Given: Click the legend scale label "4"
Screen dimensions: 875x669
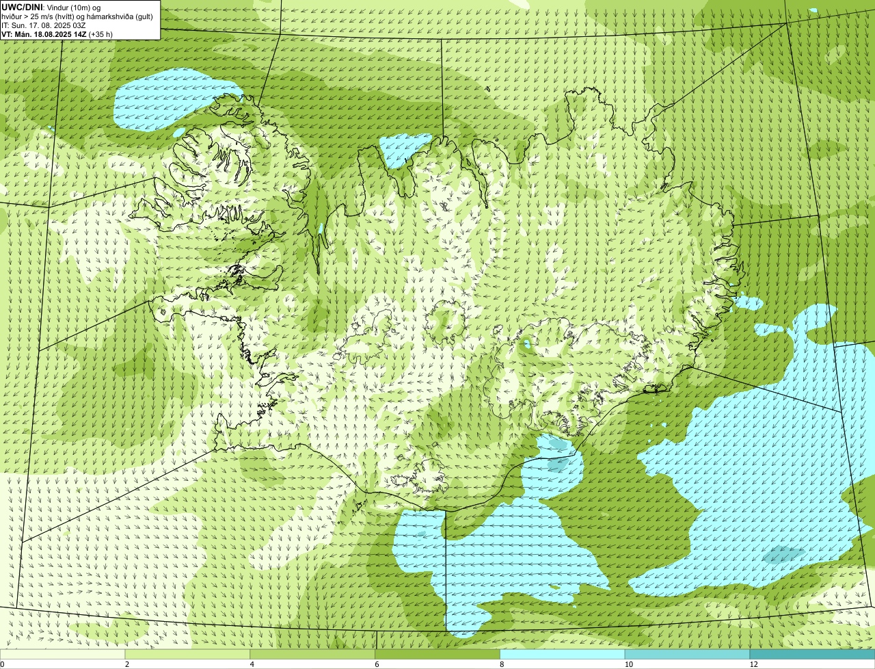Looking at the screenshot, I should point(252,664).
